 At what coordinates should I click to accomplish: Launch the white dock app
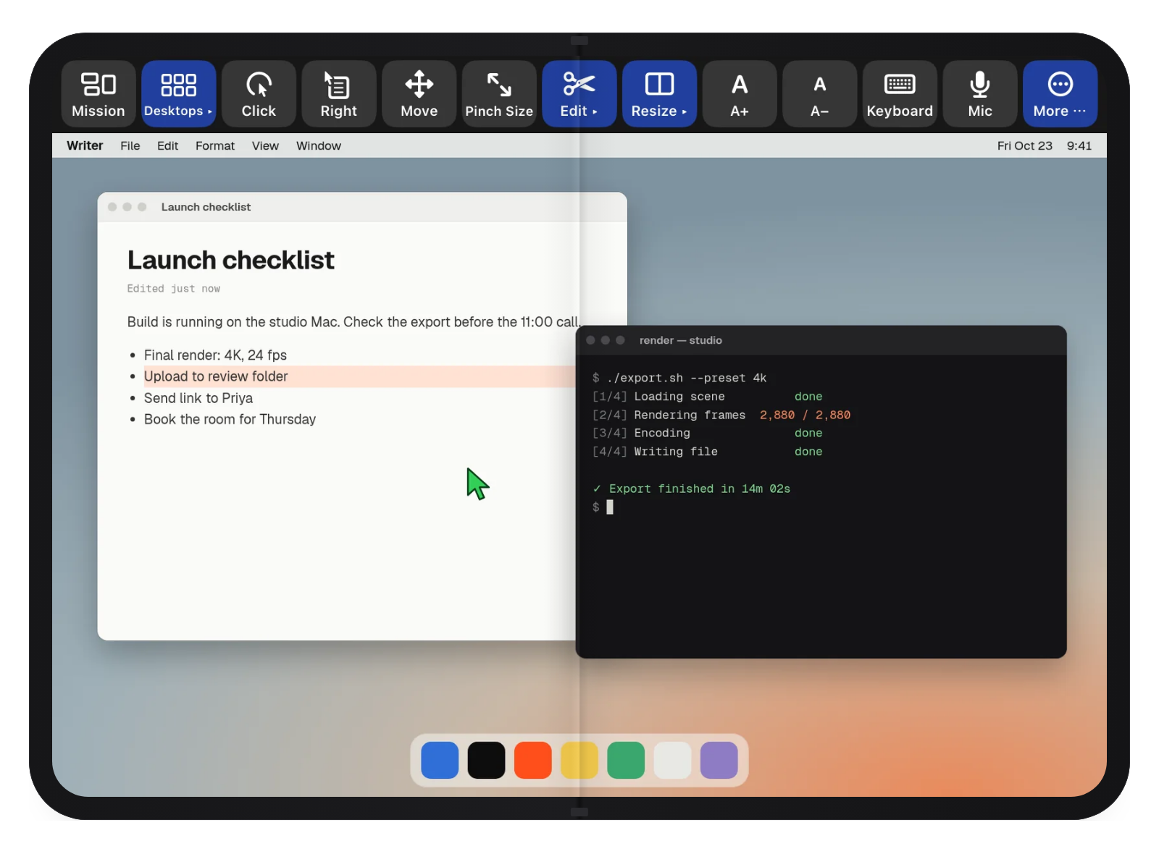[x=672, y=760]
